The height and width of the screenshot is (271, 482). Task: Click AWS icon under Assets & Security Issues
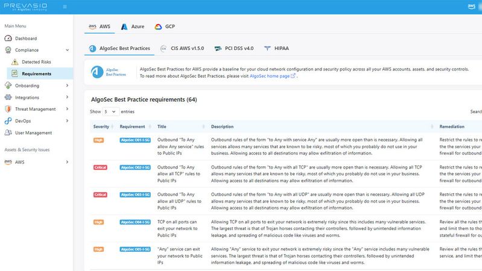pos(8,162)
